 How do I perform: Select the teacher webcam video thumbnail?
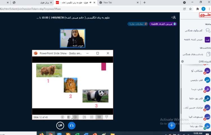[73, 38]
